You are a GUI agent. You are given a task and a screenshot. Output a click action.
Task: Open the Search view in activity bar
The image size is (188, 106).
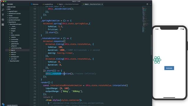[3, 10]
